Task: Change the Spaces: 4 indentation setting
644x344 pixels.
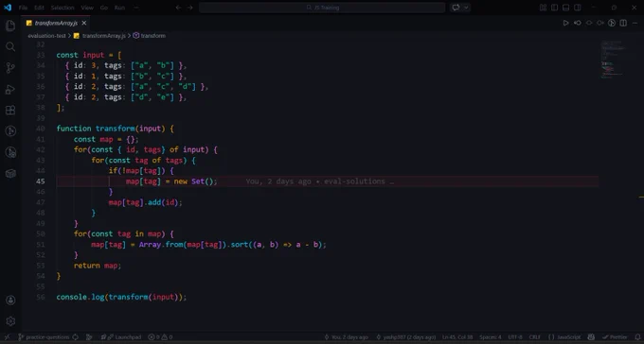Action: [x=491, y=337]
